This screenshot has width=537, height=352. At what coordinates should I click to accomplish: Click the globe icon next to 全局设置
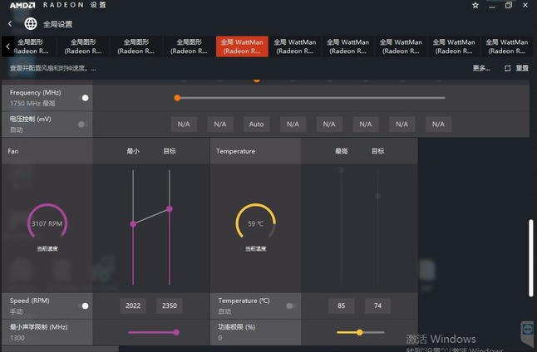click(x=31, y=23)
